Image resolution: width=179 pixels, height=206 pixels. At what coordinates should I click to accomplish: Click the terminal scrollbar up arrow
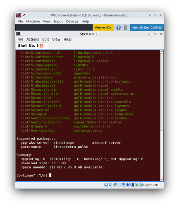(x=162, y=52)
